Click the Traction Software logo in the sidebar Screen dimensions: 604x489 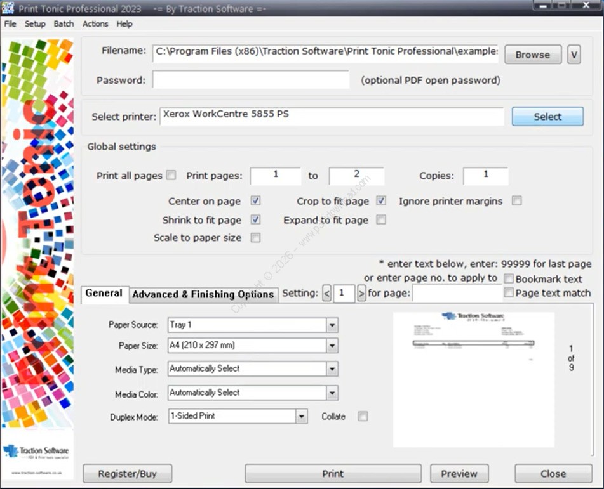(37, 452)
